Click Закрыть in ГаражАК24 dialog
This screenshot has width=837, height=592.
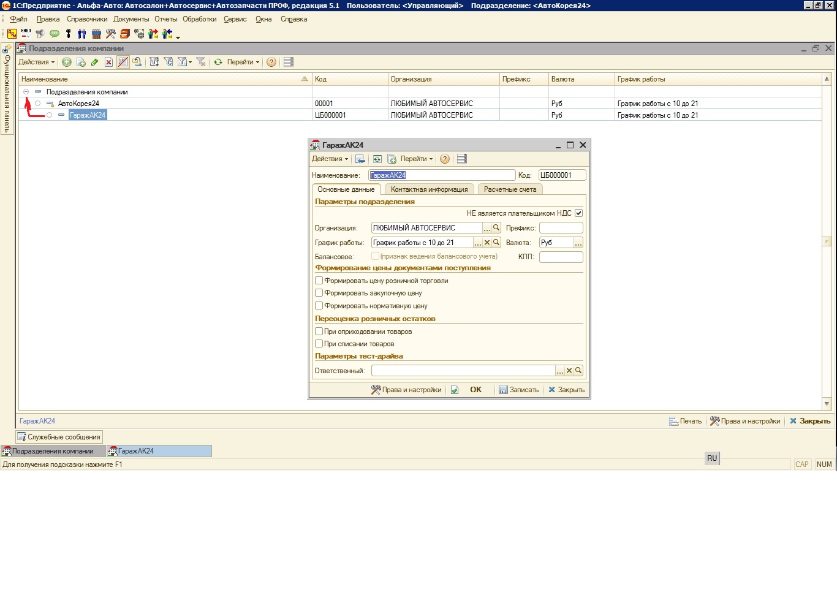pos(566,390)
